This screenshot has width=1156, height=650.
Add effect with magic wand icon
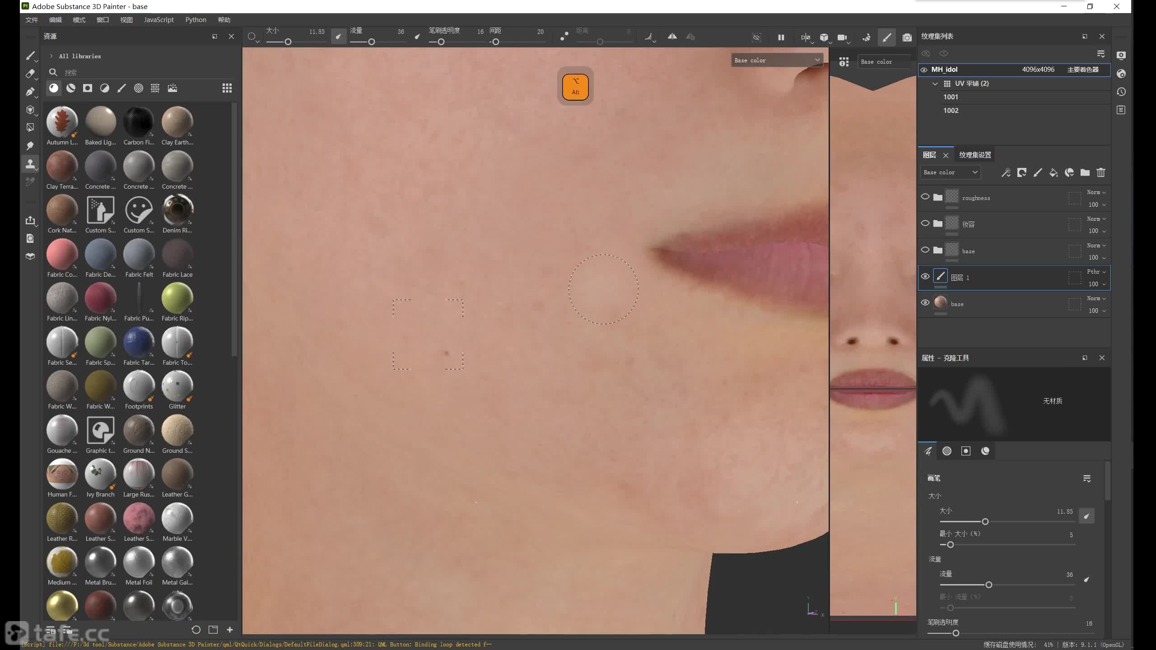click(1006, 172)
